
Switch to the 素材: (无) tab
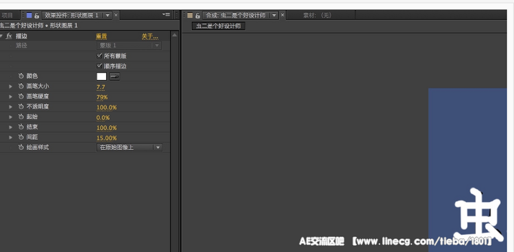coord(317,15)
